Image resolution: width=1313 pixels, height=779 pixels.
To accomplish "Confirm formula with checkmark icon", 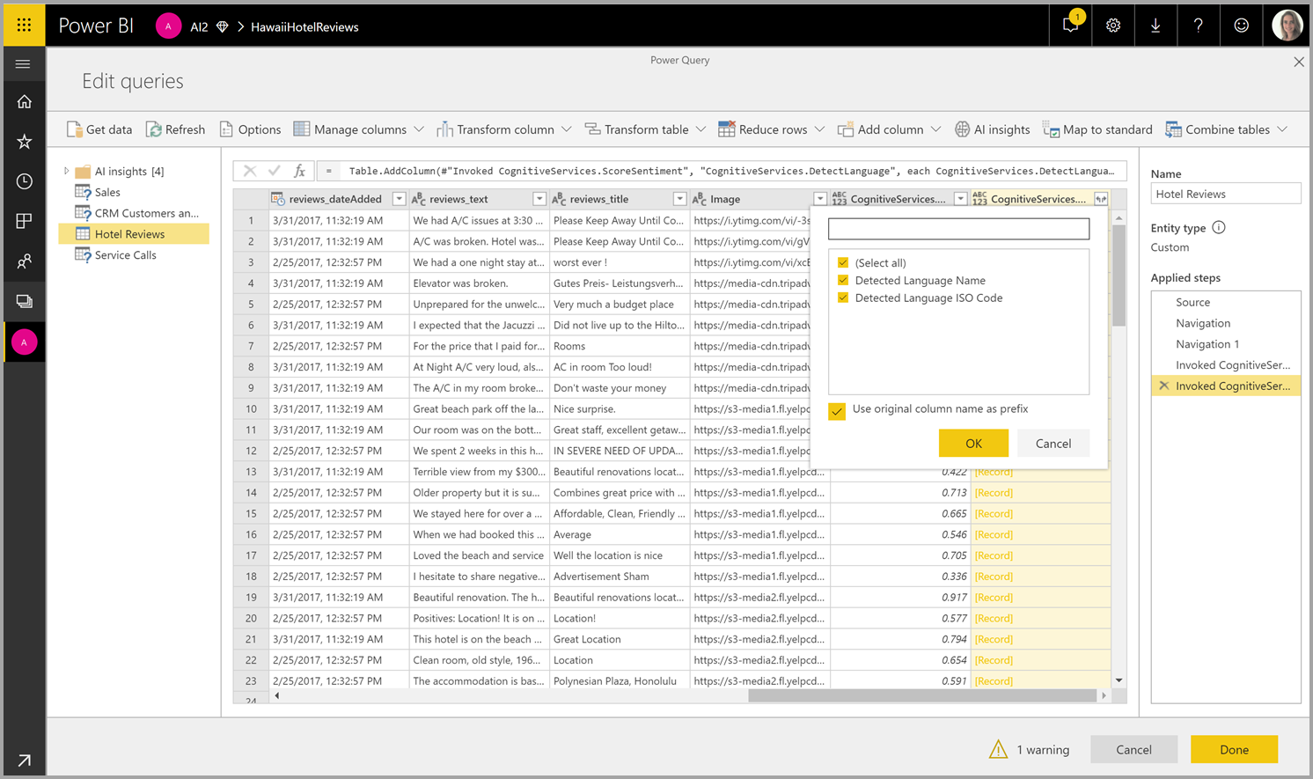I will point(275,171).
